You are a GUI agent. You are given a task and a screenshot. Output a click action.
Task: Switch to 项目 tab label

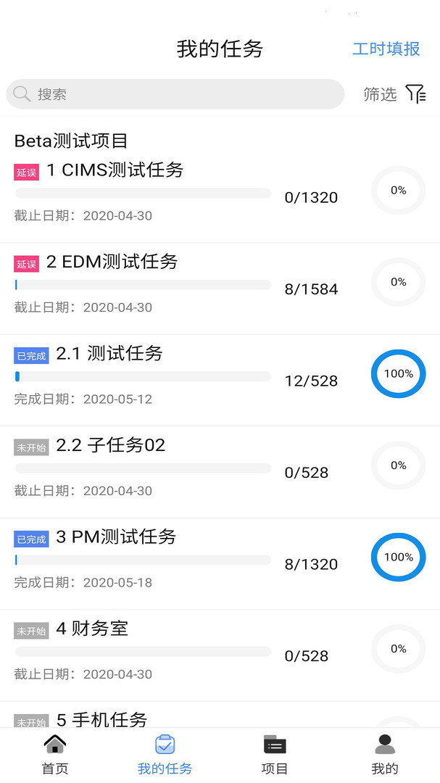click(x=275, y=768)
